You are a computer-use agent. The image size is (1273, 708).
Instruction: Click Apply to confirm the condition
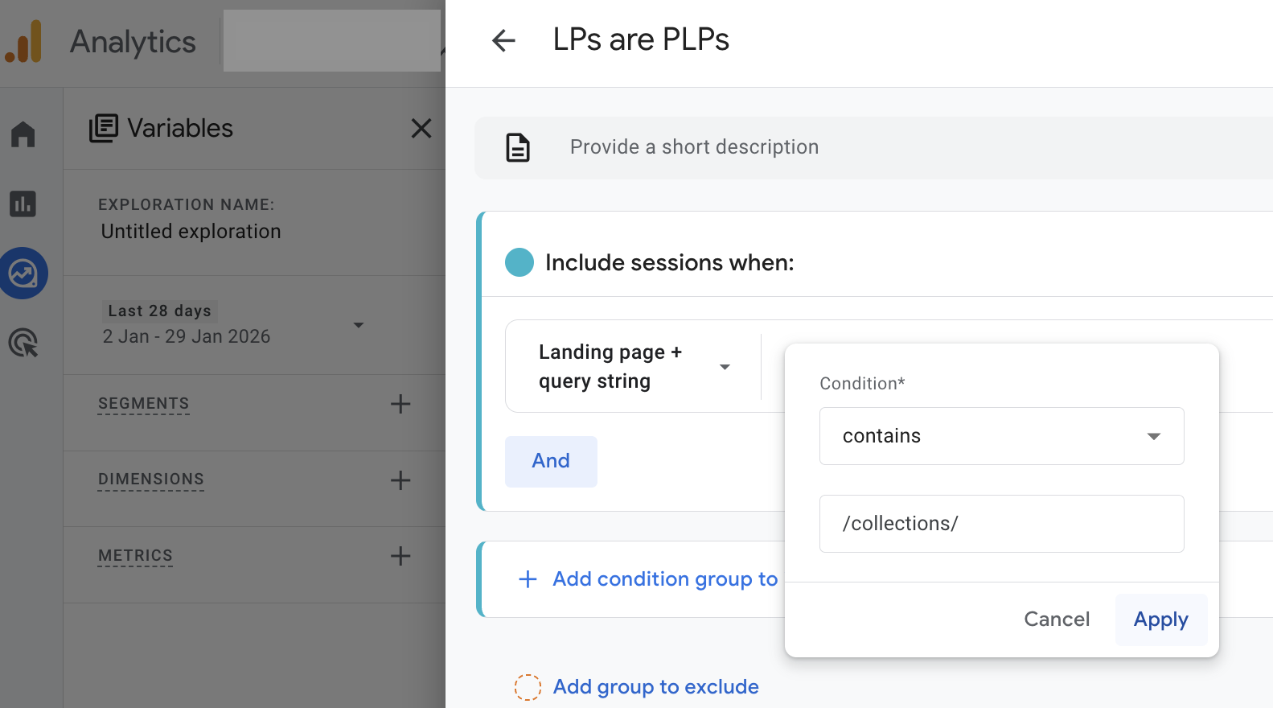(x=1160, y=619)
